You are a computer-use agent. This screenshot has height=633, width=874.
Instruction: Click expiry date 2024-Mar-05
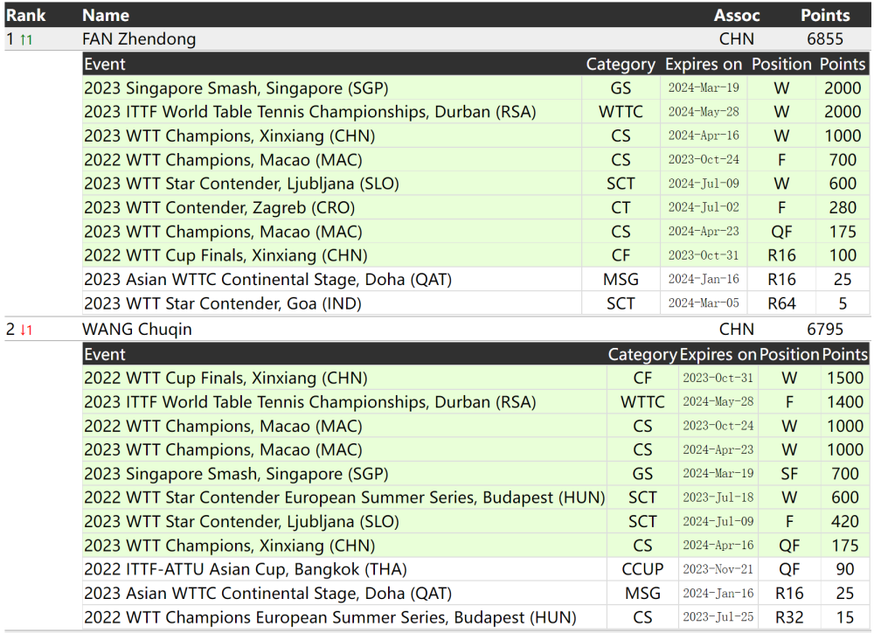[x=704, y=303]
